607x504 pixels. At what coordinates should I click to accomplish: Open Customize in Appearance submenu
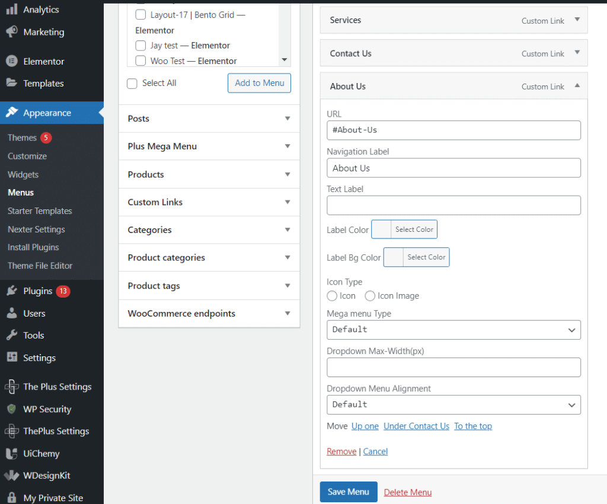click(x=27, y=156)
